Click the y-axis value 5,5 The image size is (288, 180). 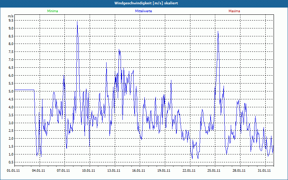click(x=11, y=84)
